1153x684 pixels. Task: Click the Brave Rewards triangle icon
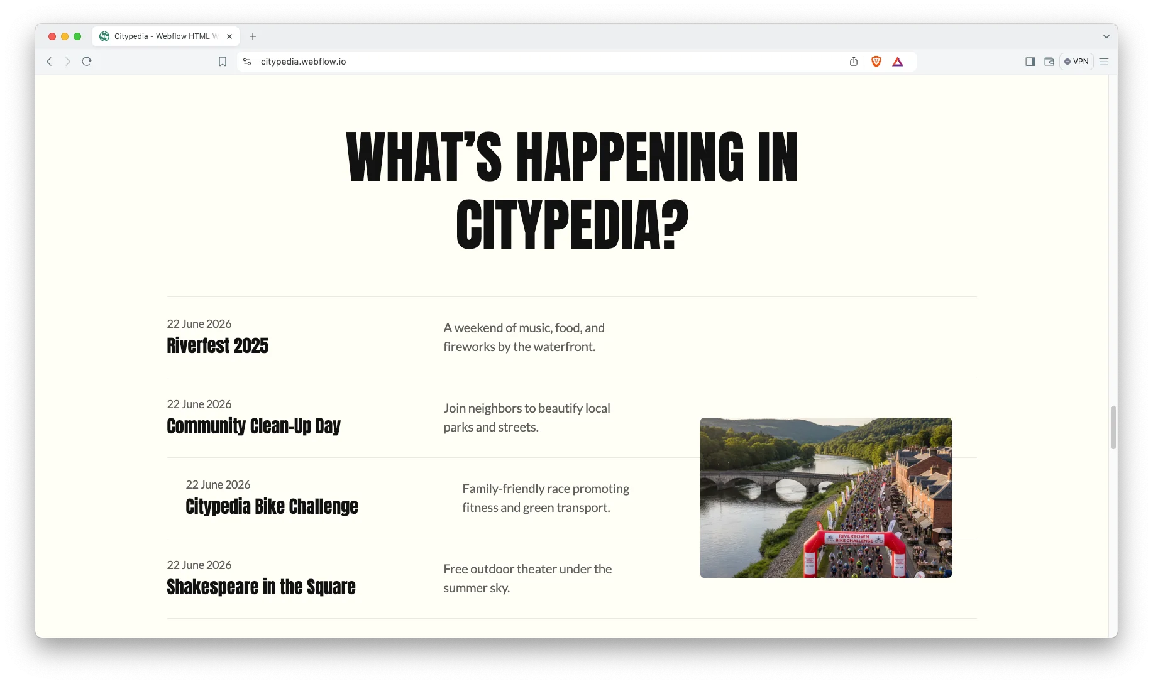click(898, 62)
